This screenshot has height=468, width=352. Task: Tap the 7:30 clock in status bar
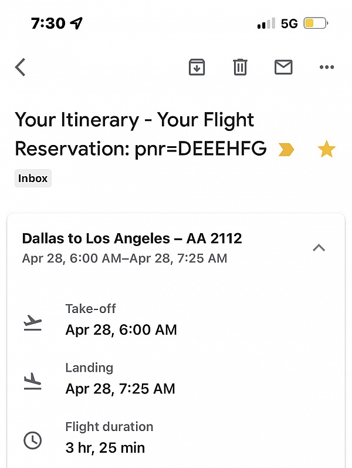point(48,23)
